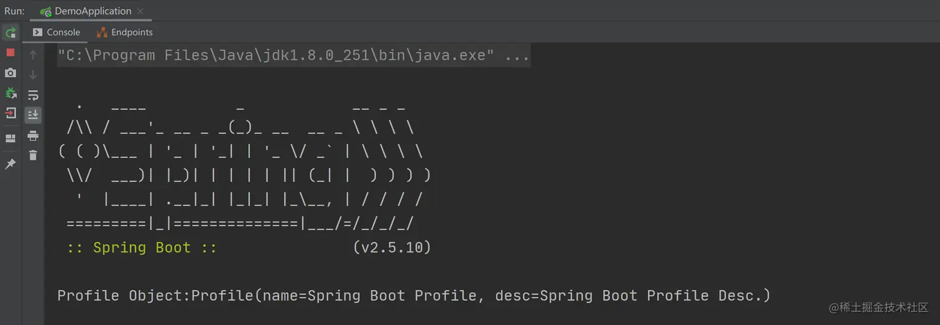
Task: Click the down arrow stack trace button
Action: 33,75
